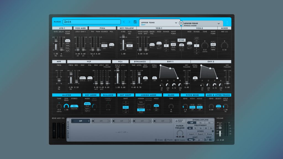The width and height of the screenshot is (283, 159).
Task: Select Poly-1 assign mode
Action: point(141,110)
